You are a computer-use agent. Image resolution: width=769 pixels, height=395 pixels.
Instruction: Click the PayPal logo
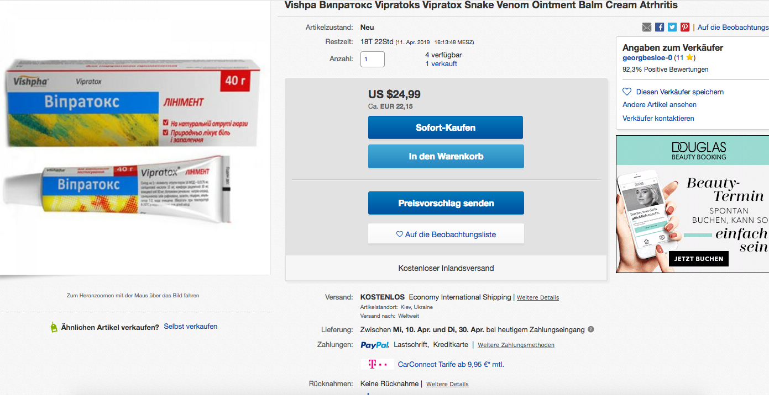(375, 345)
